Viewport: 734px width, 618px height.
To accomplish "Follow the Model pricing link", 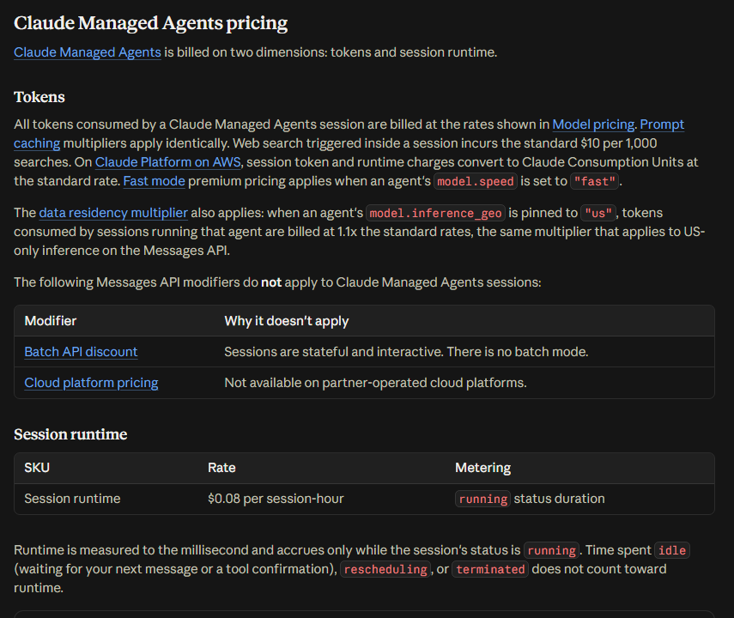I will pyautogui.click(x=593, y=124).
